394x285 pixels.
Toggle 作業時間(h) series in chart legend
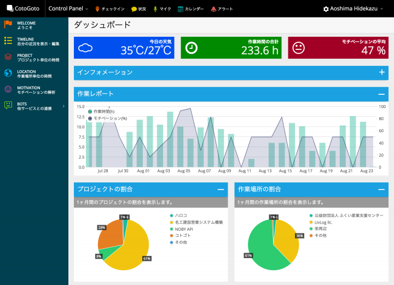(x=103, y=111)
